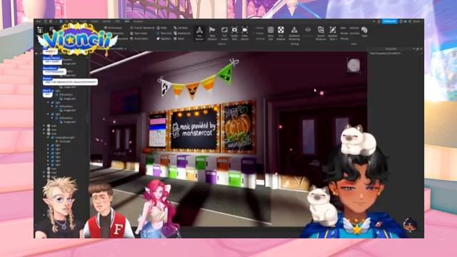This screenshot has width=457, height=257.
Task: Click the viewport orientation gizmo
Action: click(x=353, y=65)
